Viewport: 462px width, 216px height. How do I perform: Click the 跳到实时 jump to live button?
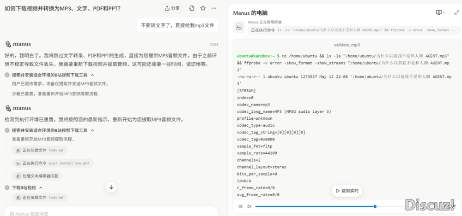(x=347, y=191)
